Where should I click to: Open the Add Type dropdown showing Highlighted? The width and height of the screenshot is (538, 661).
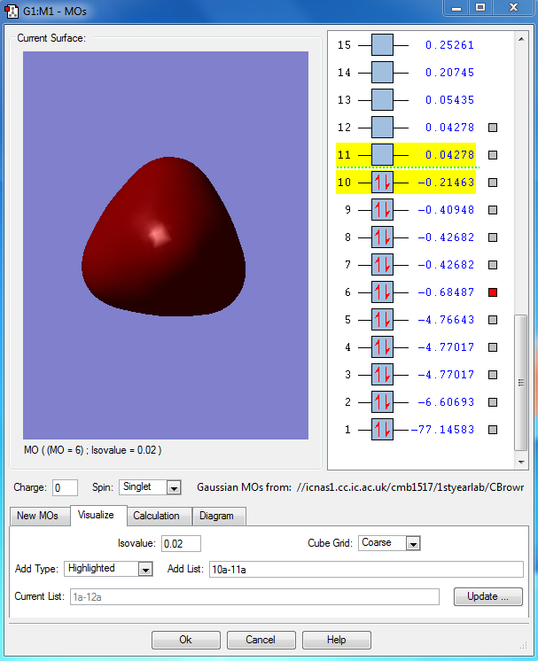108,569
